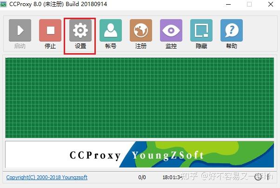Open 帮助 help question icon

pyautogui.click(x=232, y=30)
